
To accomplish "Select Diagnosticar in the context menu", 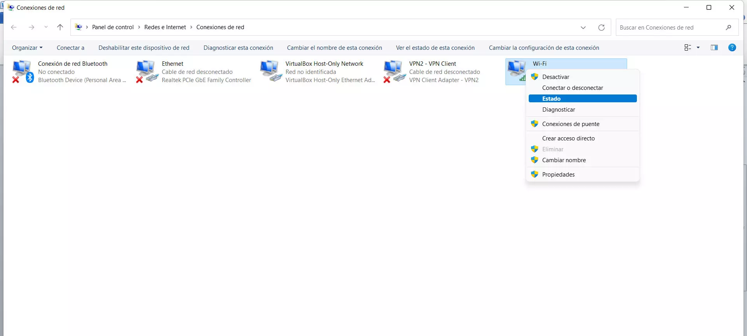I will (583, 110).
